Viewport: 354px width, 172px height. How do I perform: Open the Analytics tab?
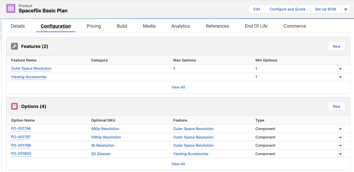pyautogui.click(x=181, y=26)
